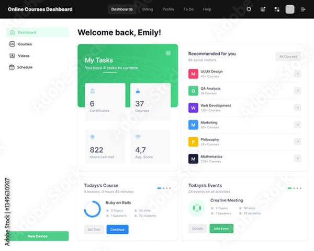Click the green Join Event button
Image resolution: width=314 pixels, height=251 pixels.
tap(221, 229)
